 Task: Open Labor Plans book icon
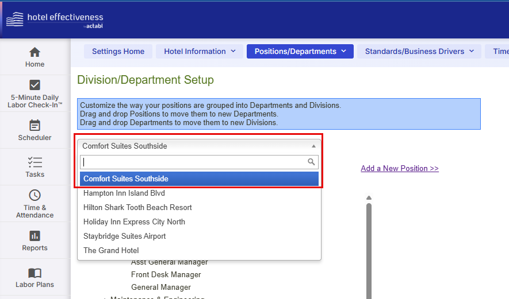point(35,273)
